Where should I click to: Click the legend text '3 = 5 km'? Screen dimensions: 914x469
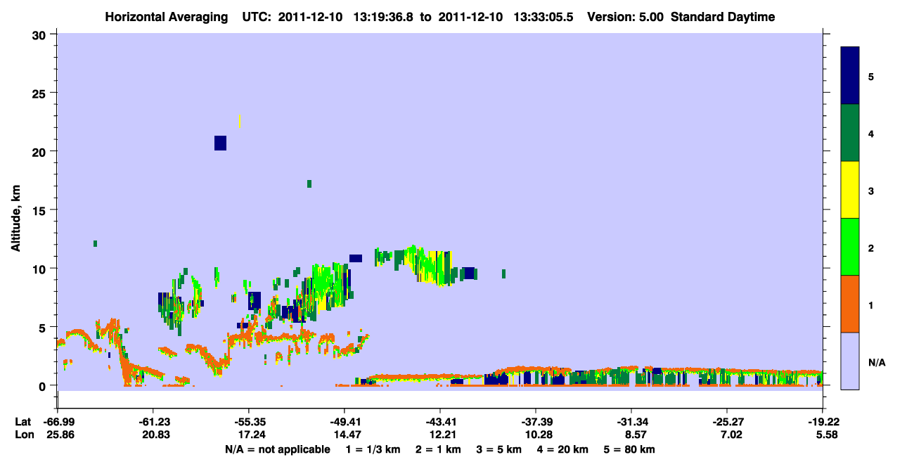(498, 449)
